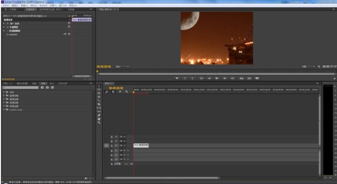Play the sequence in Program monitor
Viewport: 337px width, 184px height.
click(x=217, y=79)
